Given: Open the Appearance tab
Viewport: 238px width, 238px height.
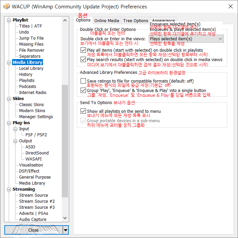Looking at the screenshot, I should (x=163, y=20).
